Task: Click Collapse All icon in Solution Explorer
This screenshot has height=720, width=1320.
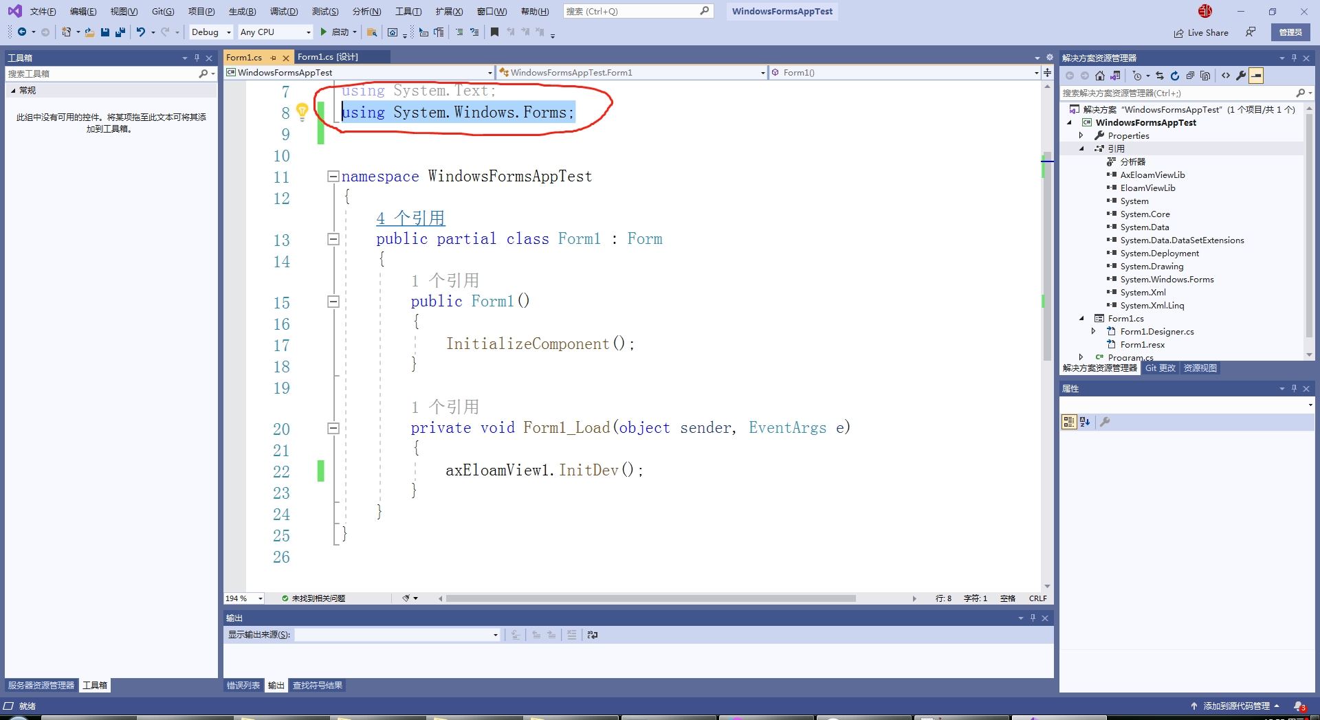Action: [1190, 76]
